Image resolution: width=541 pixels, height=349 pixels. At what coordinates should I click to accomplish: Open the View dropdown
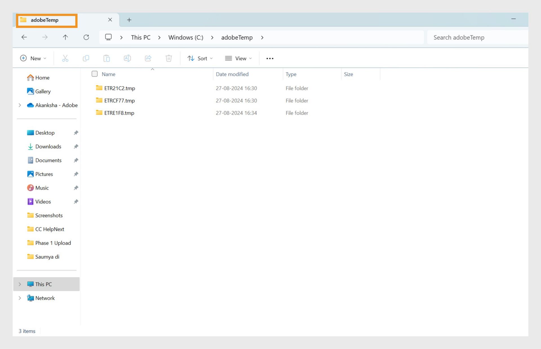(x=238, y=58)
